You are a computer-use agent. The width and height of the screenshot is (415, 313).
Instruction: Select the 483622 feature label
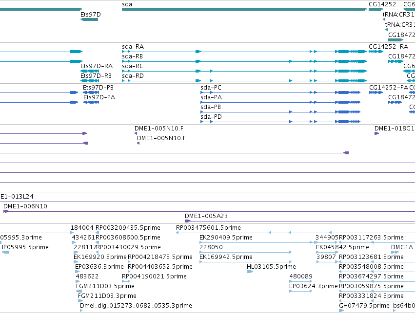[87, 276]
